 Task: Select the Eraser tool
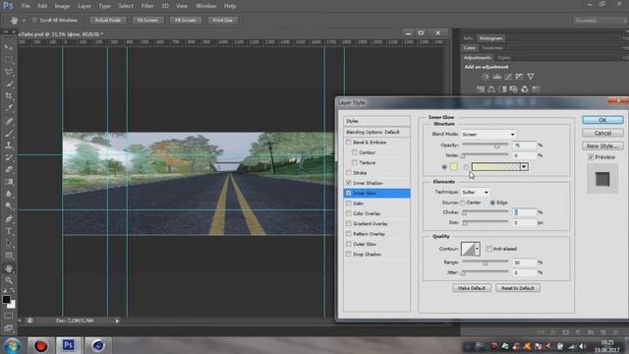9,169
